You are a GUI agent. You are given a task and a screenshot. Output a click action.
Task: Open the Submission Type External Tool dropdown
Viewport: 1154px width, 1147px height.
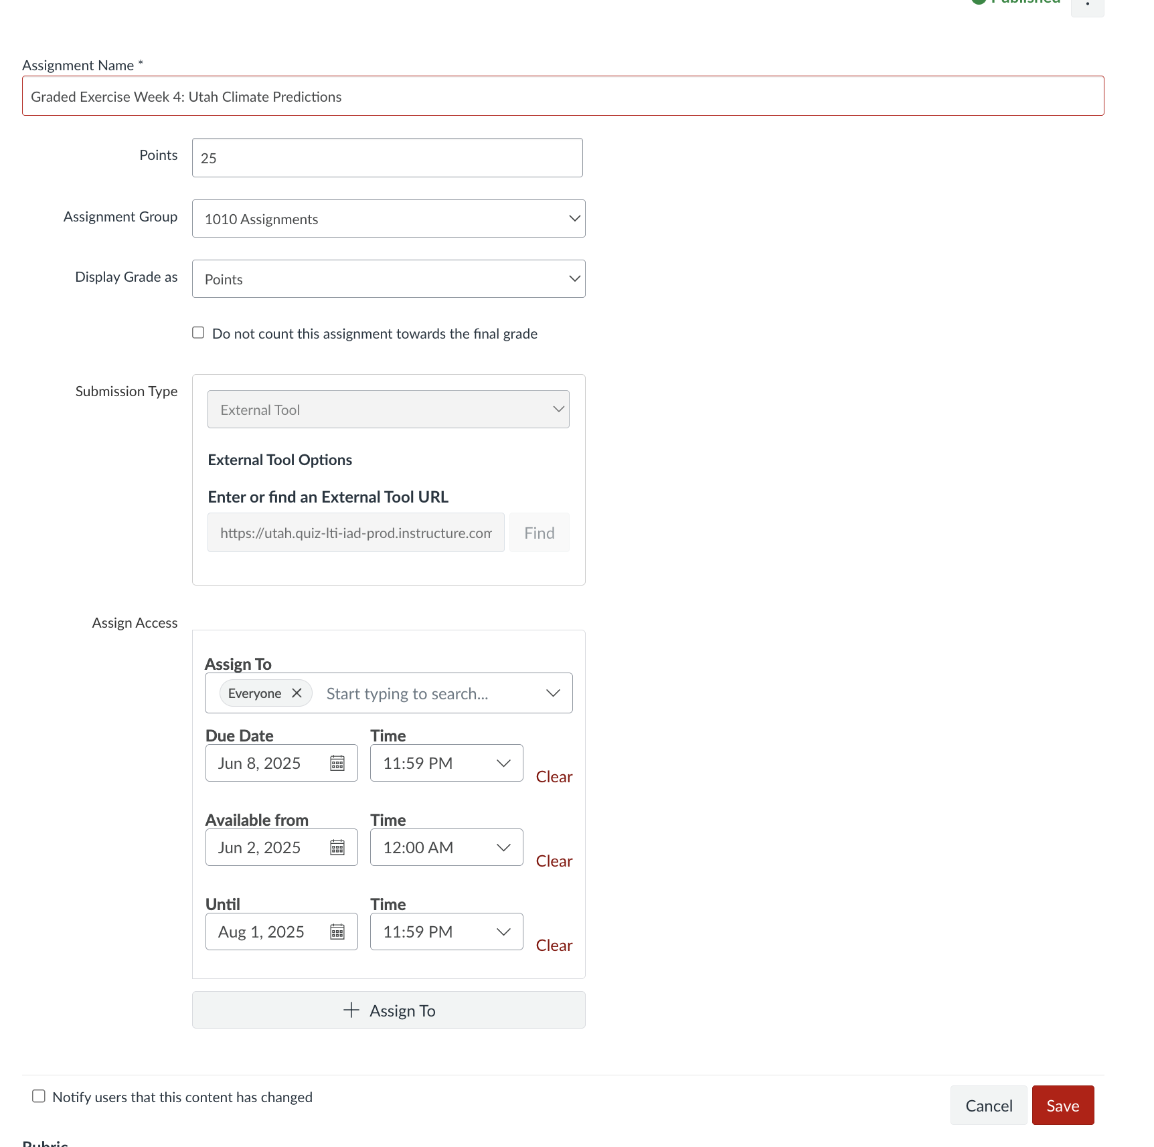pos(388,410)
